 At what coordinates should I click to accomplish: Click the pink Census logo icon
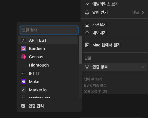tap(23, 57)
